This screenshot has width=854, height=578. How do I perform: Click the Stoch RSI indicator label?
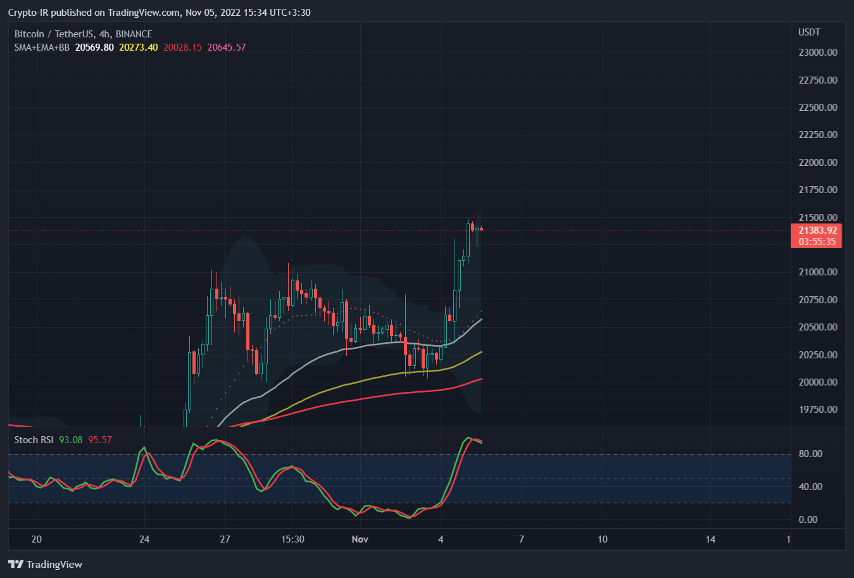pyautogui.click(x=34, y=440)
